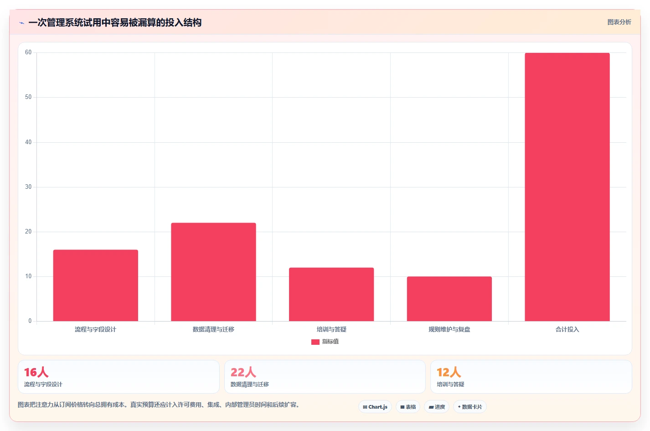Viewport: 650px width, 431px height.
Task: Select the 数据清理与迁移 bar in the chart
Action: point(213,272)
